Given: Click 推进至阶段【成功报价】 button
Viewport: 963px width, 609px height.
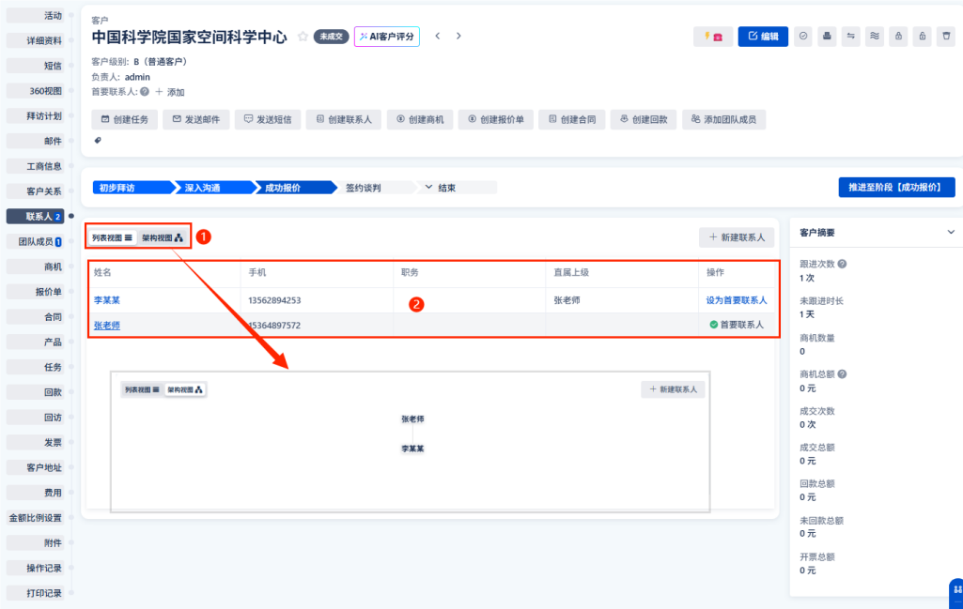Looking at the screenshot, I should (x=896, y=187).
